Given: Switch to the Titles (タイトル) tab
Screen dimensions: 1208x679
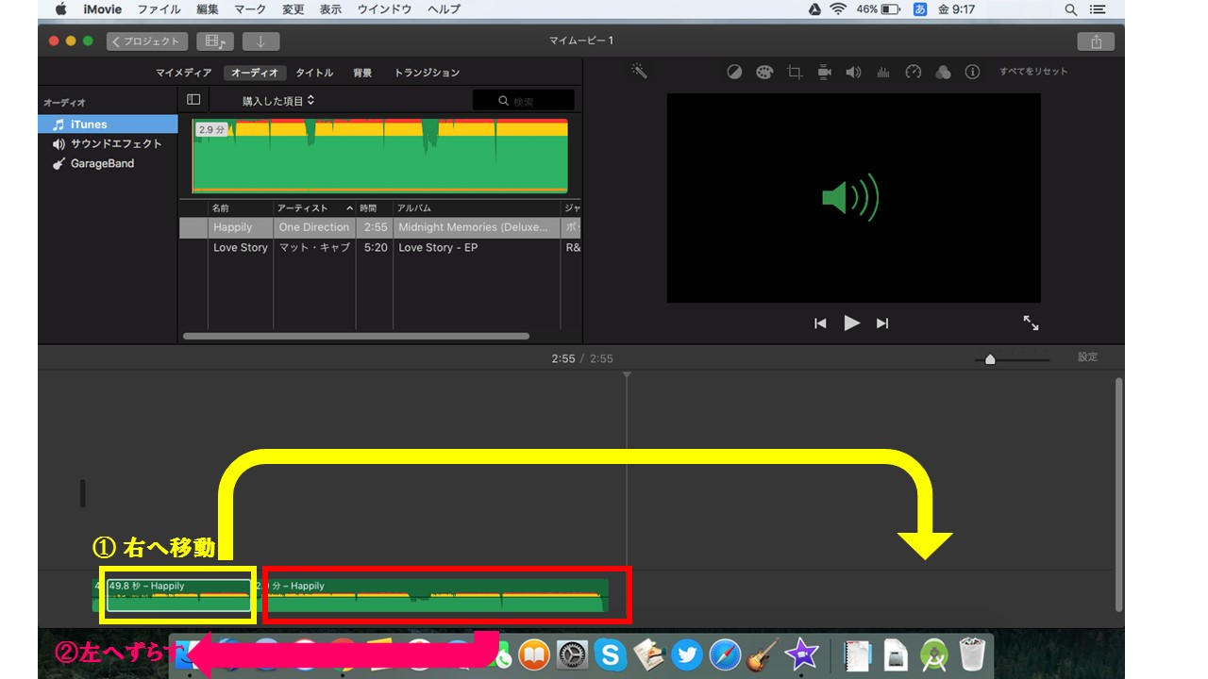Looking at the screenshot, I should point(314,73).
